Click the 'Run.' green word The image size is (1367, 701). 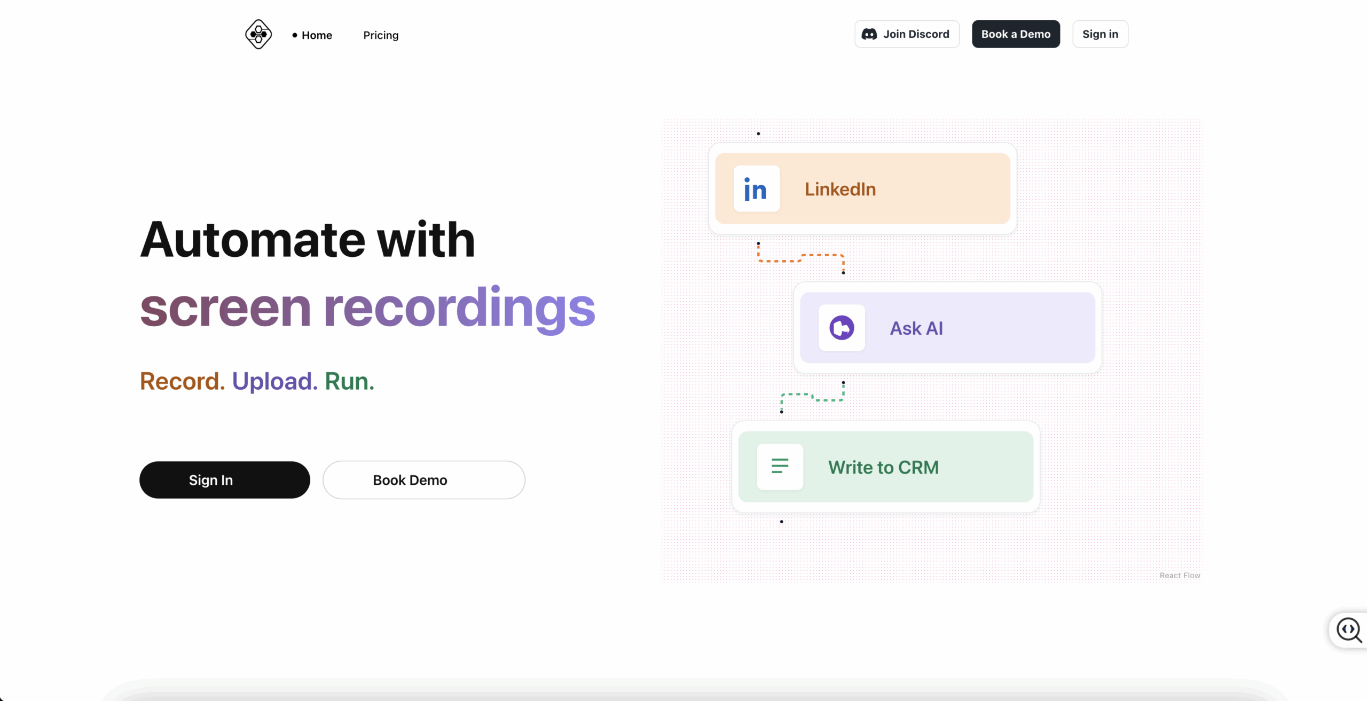pyautogui.click(x=350, y=381)
